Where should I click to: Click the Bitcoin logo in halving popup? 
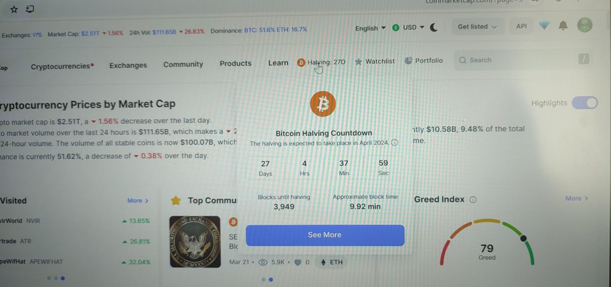pos(323,104)
